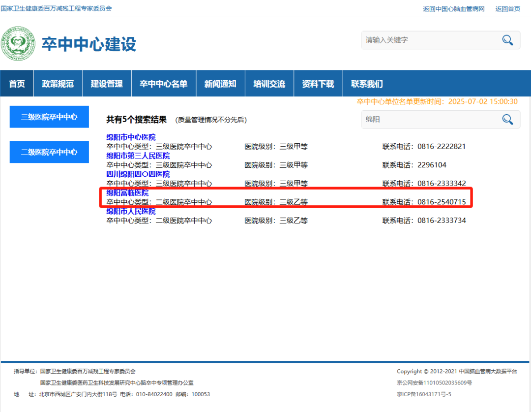Click 医院级别：三级乙等 in the 绵阳市人民医院 row
Viewport: 531px width, 412px height.
[x=276, y=221]
